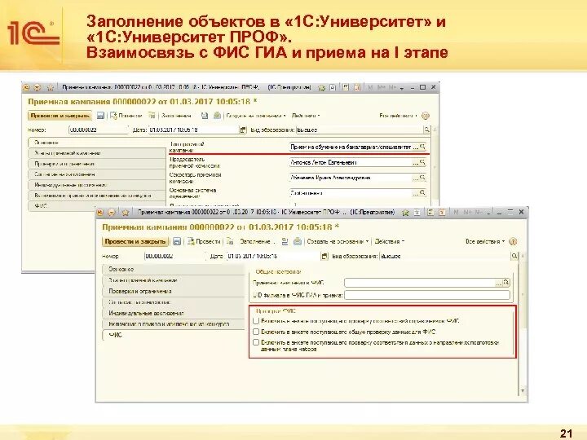The width and height of the screenshot is (587, 440).
Task: Toggle first checkbox in the ФИС checks group
Action: [x=256, y=321]
